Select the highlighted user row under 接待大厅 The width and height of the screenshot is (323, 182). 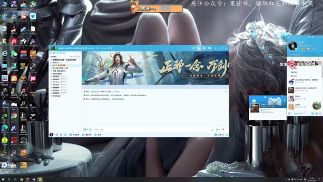(65, 65)
